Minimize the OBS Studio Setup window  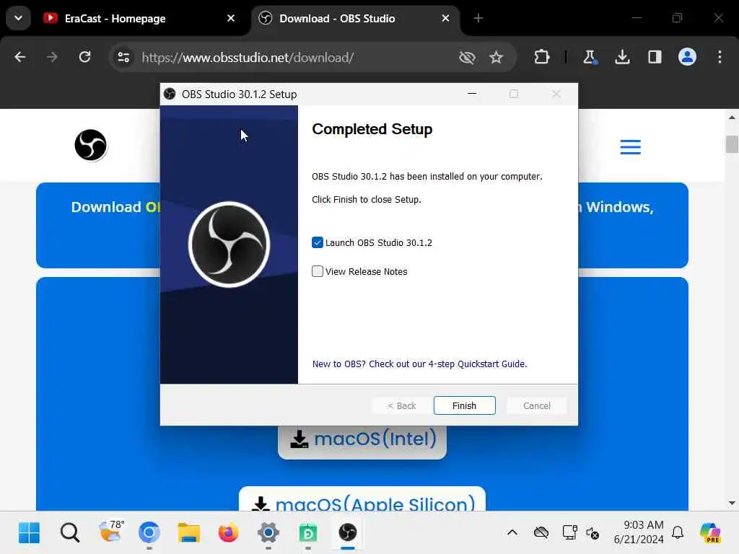click(472, 94)
